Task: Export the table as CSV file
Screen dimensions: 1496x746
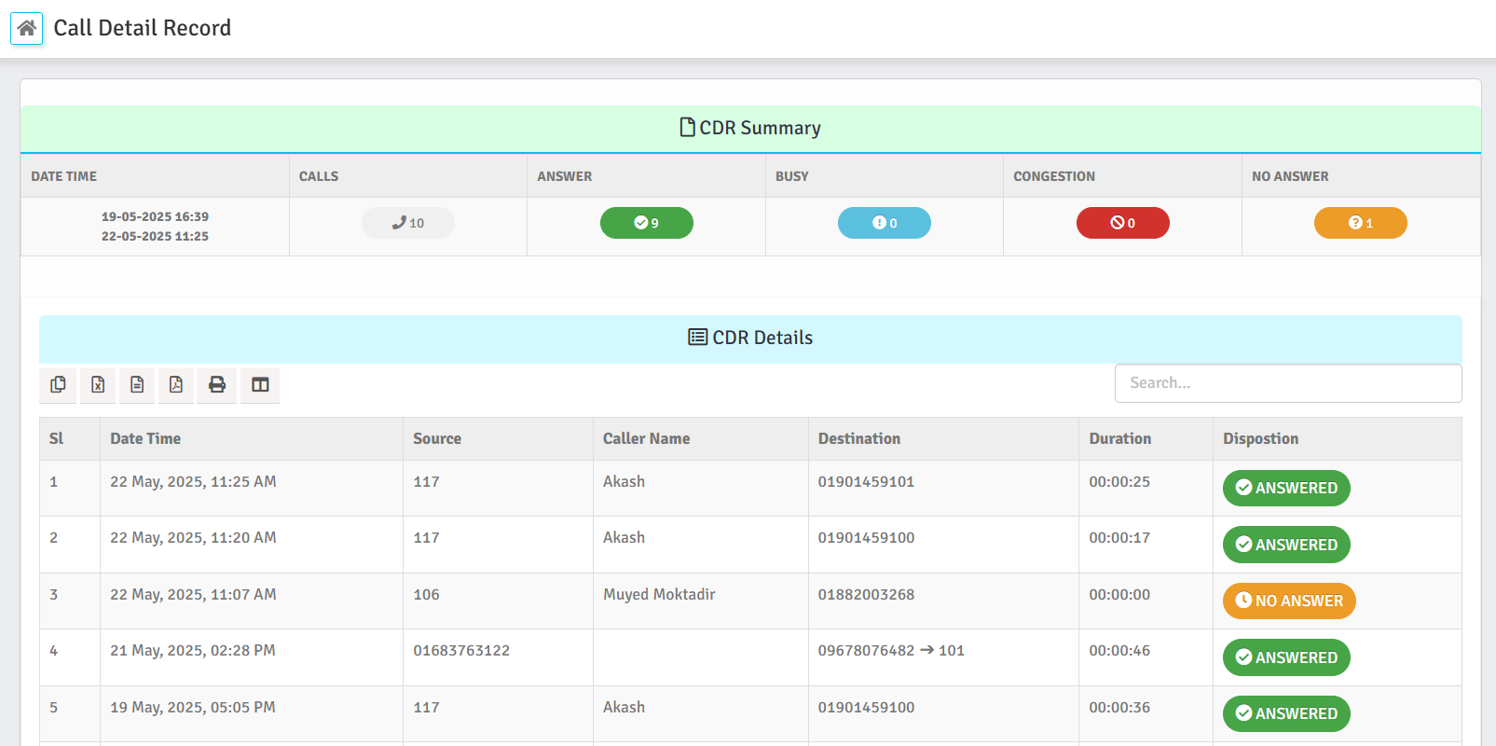Action: (137, 384)
